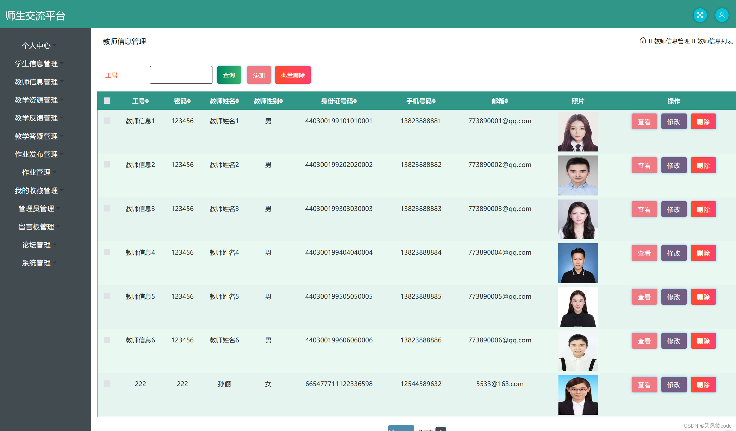The image size is (736, 431).
Task: Click the fullscreen toggle icon in header
Action: 700,15
